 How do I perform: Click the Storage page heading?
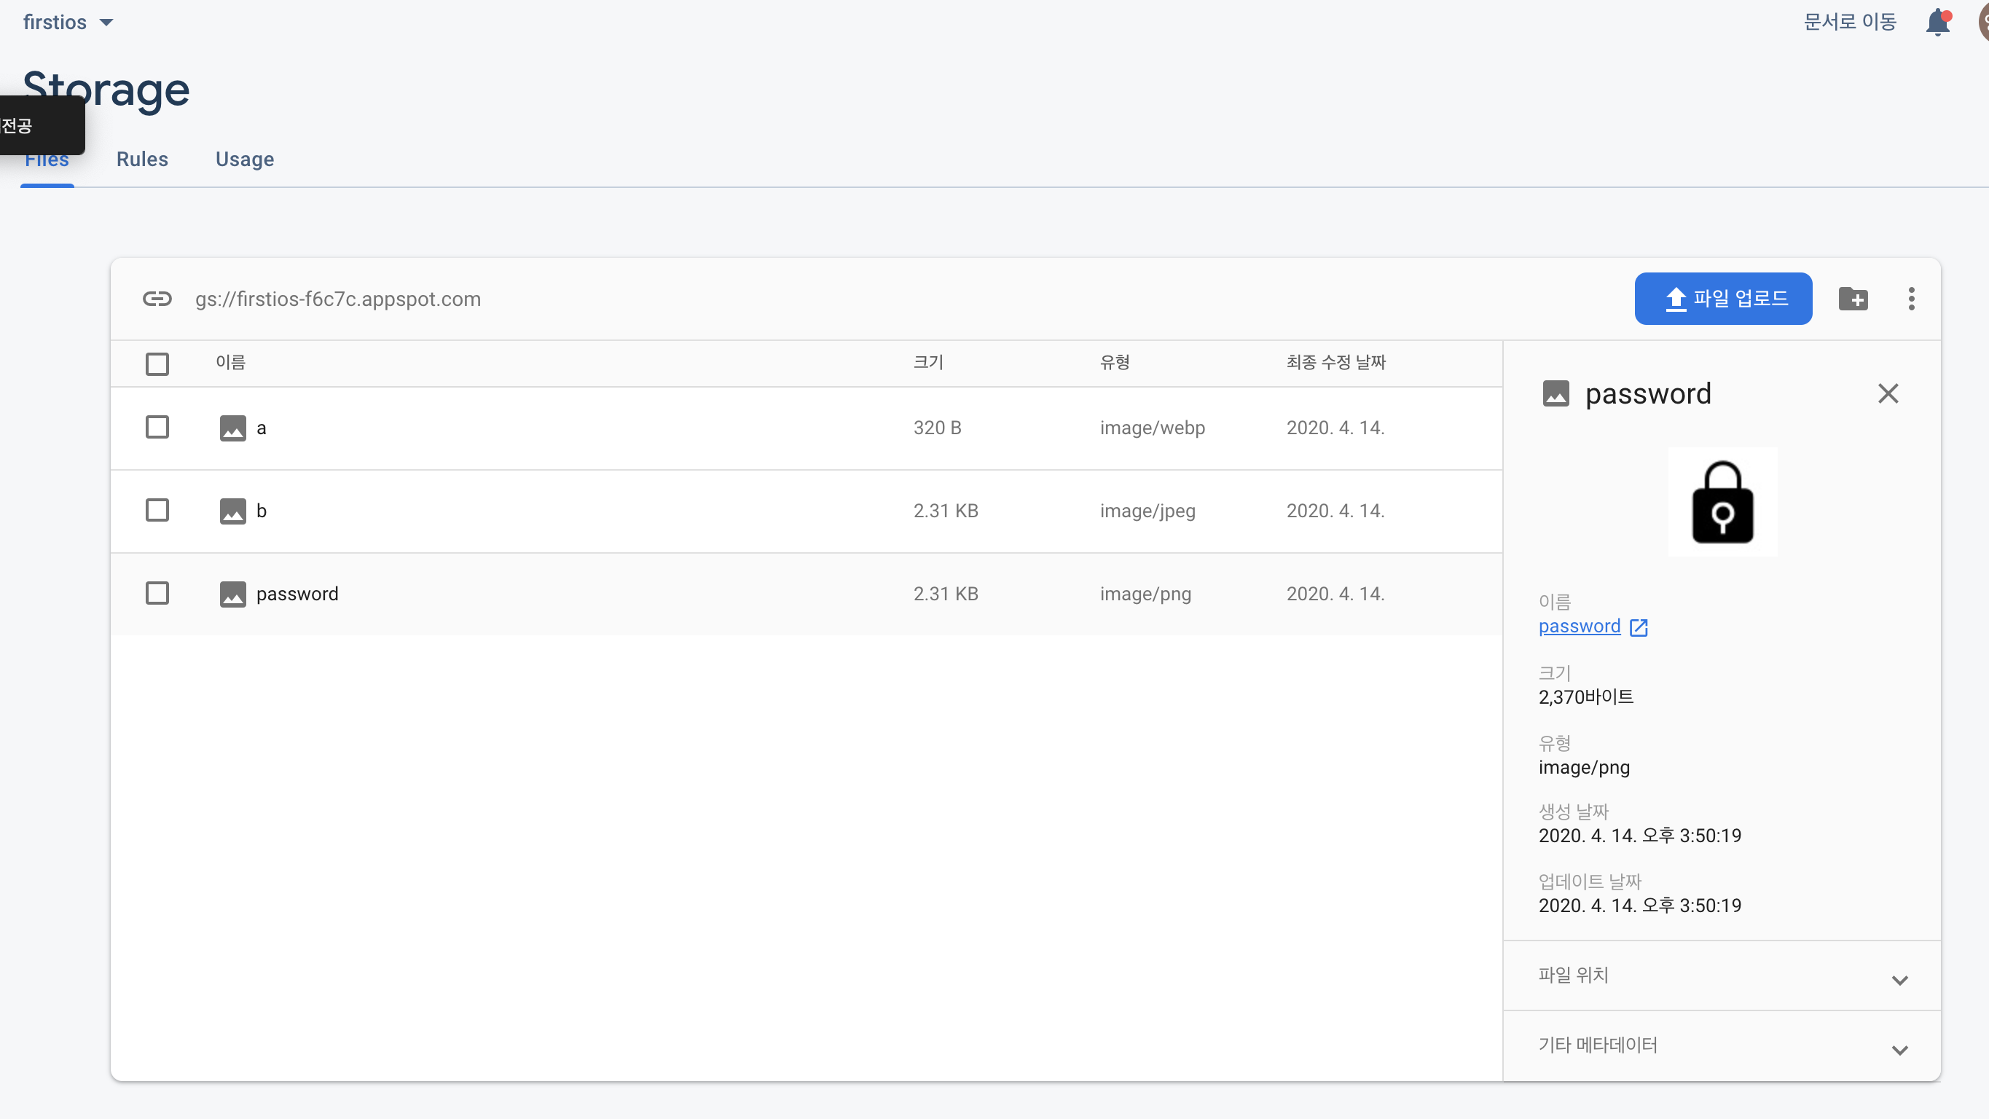[x=106, y=90]
